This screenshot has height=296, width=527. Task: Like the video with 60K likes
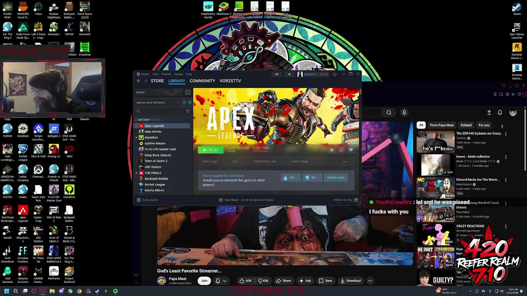[x=246, y=281]
